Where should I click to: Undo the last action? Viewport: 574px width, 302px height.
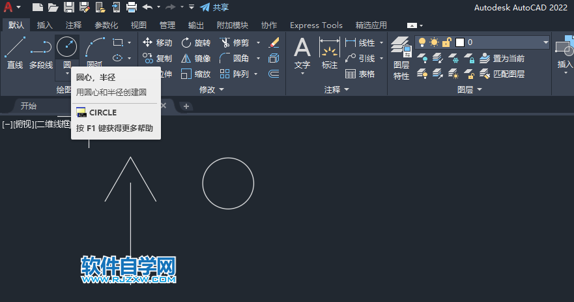coord(147,7)
